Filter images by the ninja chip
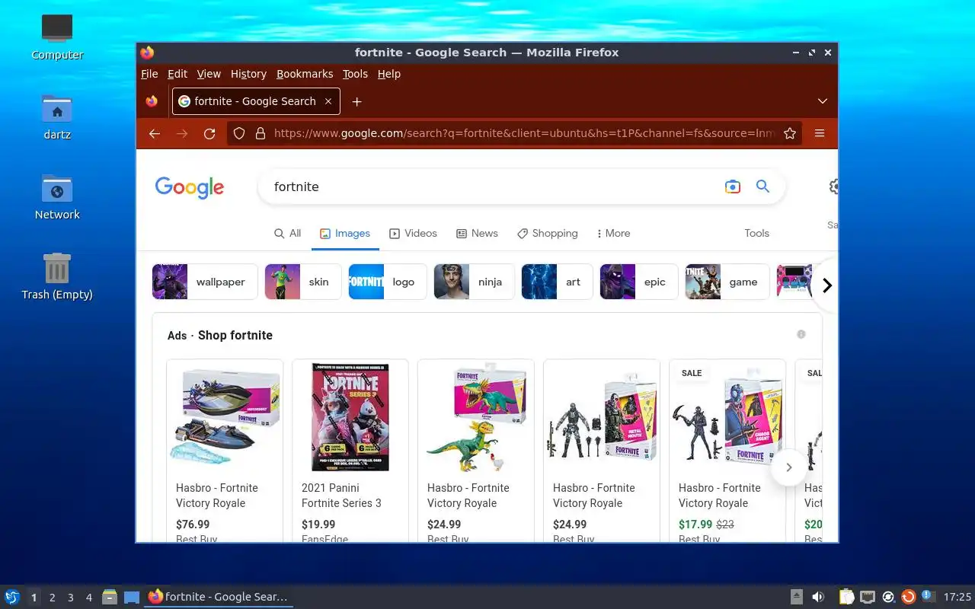Image resolution: width=975 pixels, height=609 pixels. pyautogui.click(x=474, y=282)
